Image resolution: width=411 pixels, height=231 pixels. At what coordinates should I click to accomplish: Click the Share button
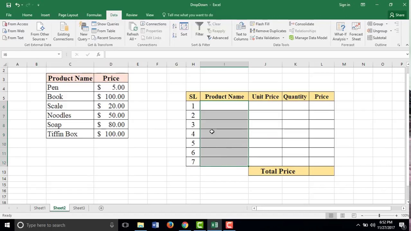[397, 15]
